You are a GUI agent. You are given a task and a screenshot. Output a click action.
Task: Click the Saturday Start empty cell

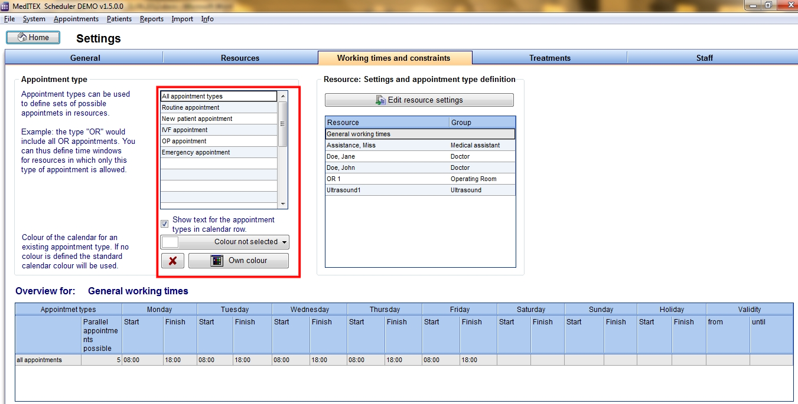514,360
